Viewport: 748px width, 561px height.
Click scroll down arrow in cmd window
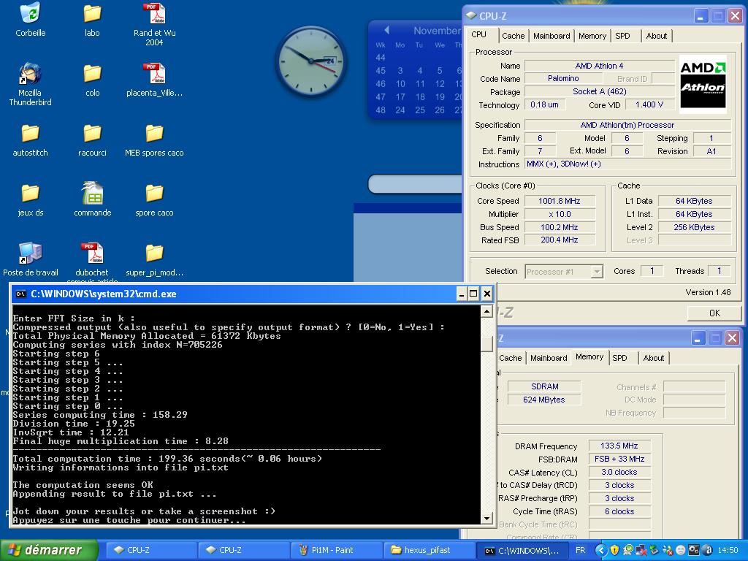click(486, 518)
